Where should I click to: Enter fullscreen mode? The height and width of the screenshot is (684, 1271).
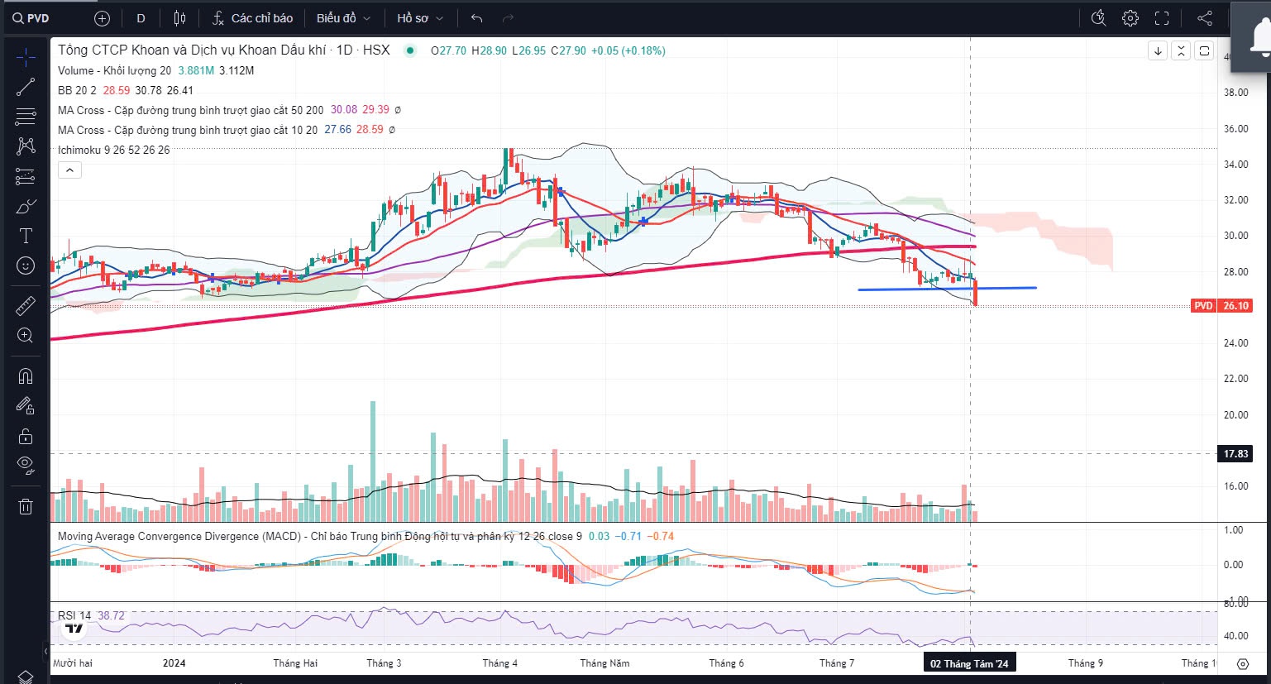click(1162, 18)
